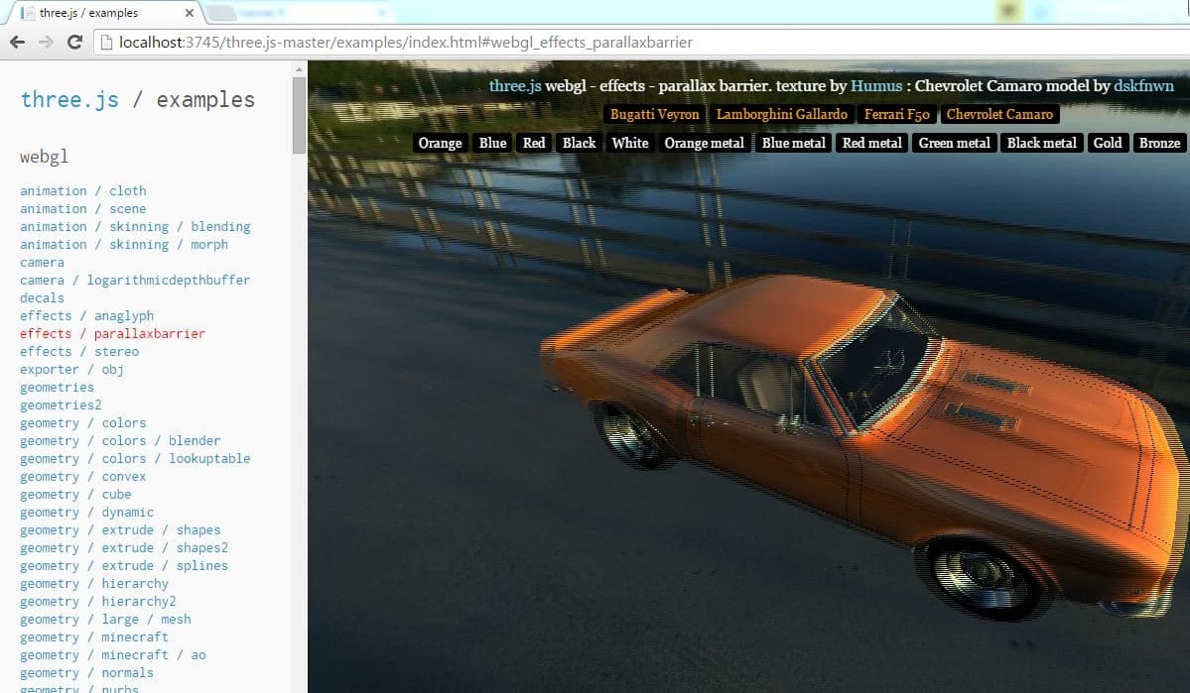This screenshot has height=693, width=1190.
Task: Open the geometry / colors example
Action: click(x=83, y=423)
